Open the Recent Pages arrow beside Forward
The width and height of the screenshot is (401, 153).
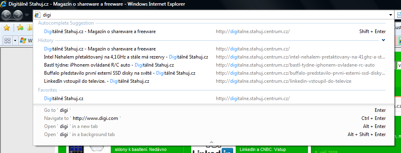[x=27, y=15]
